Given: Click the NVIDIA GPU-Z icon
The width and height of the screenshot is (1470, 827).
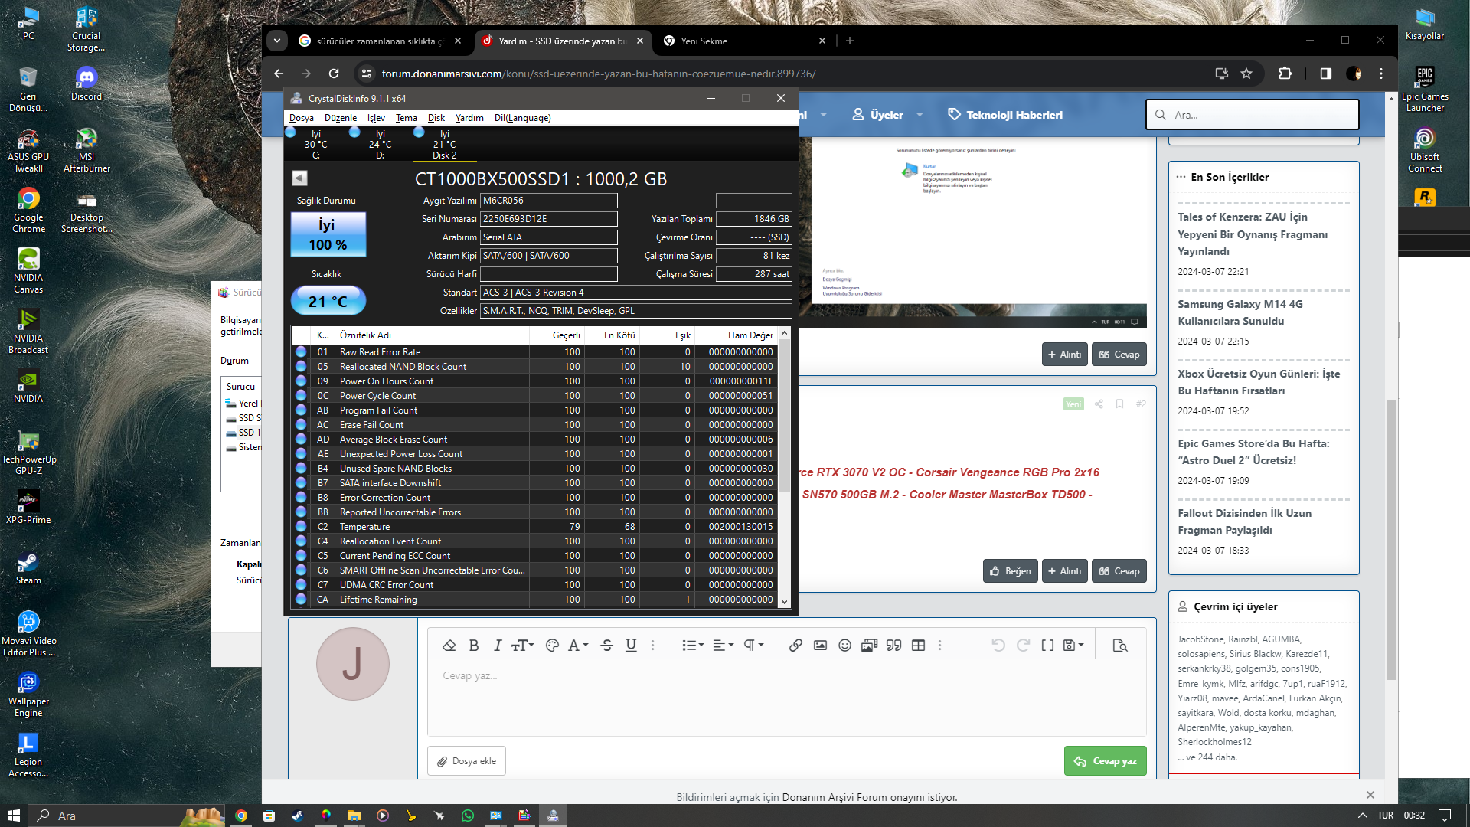Looking at the screenshot, I should (x=28, y=450).
